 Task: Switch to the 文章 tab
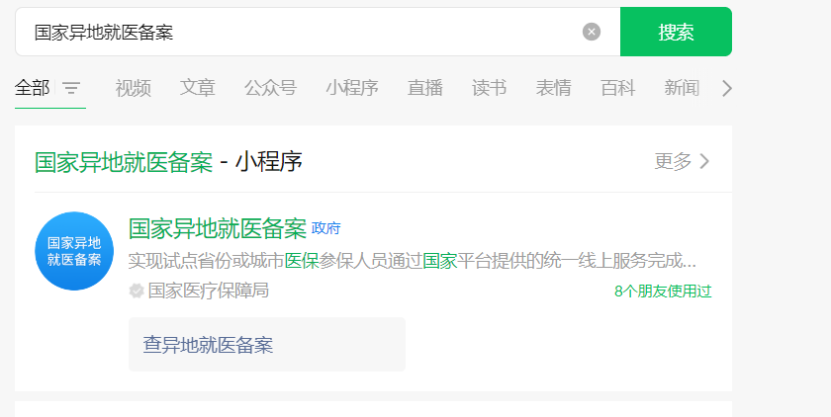(197, 88)
